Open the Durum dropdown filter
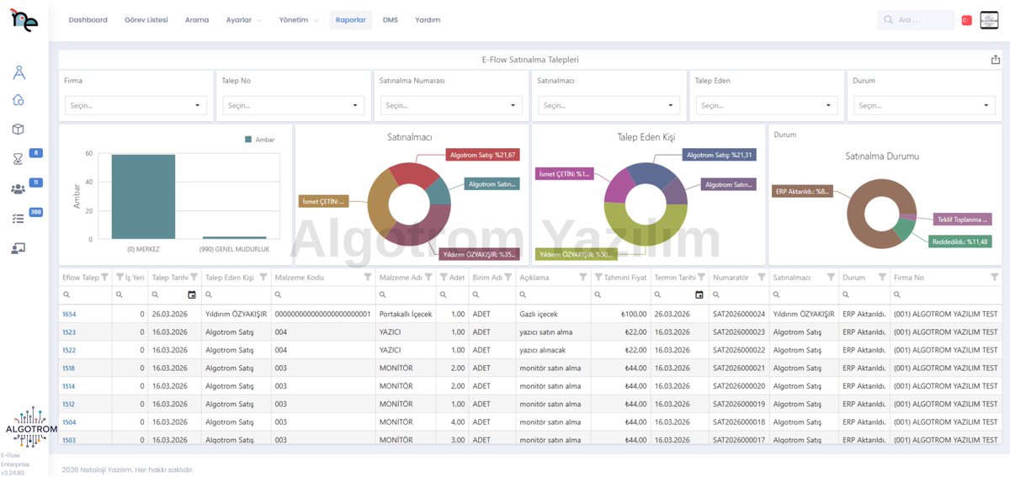Viewport: 1010px width, 477px height. point(924,105)
